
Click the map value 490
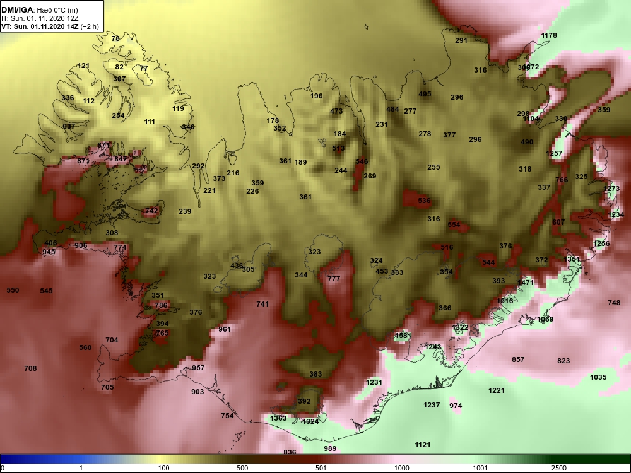pos(527,142)
